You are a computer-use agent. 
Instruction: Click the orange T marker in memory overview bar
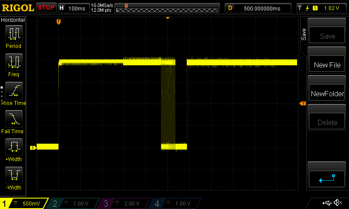(x=126, y=6)
